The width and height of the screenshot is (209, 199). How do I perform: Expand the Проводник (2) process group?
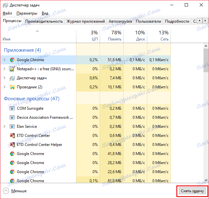point(4,87)
